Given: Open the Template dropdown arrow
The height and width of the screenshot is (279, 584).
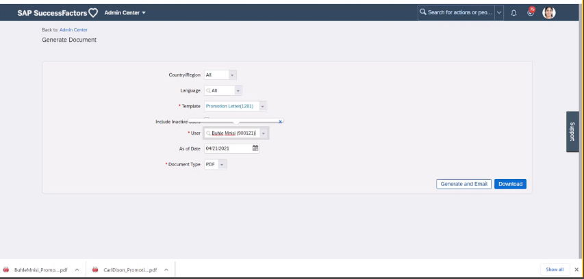Looking at the screenshot, I should [x=263, y=107].
